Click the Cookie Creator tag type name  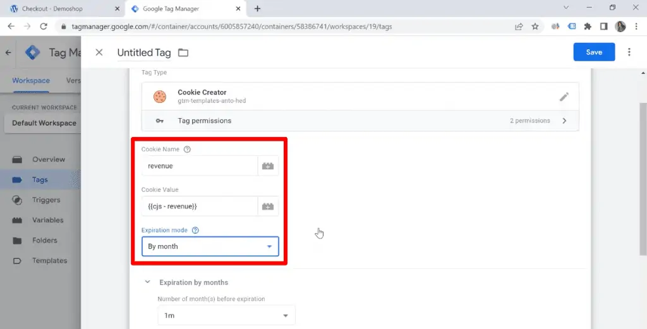[x=202, y=92]
